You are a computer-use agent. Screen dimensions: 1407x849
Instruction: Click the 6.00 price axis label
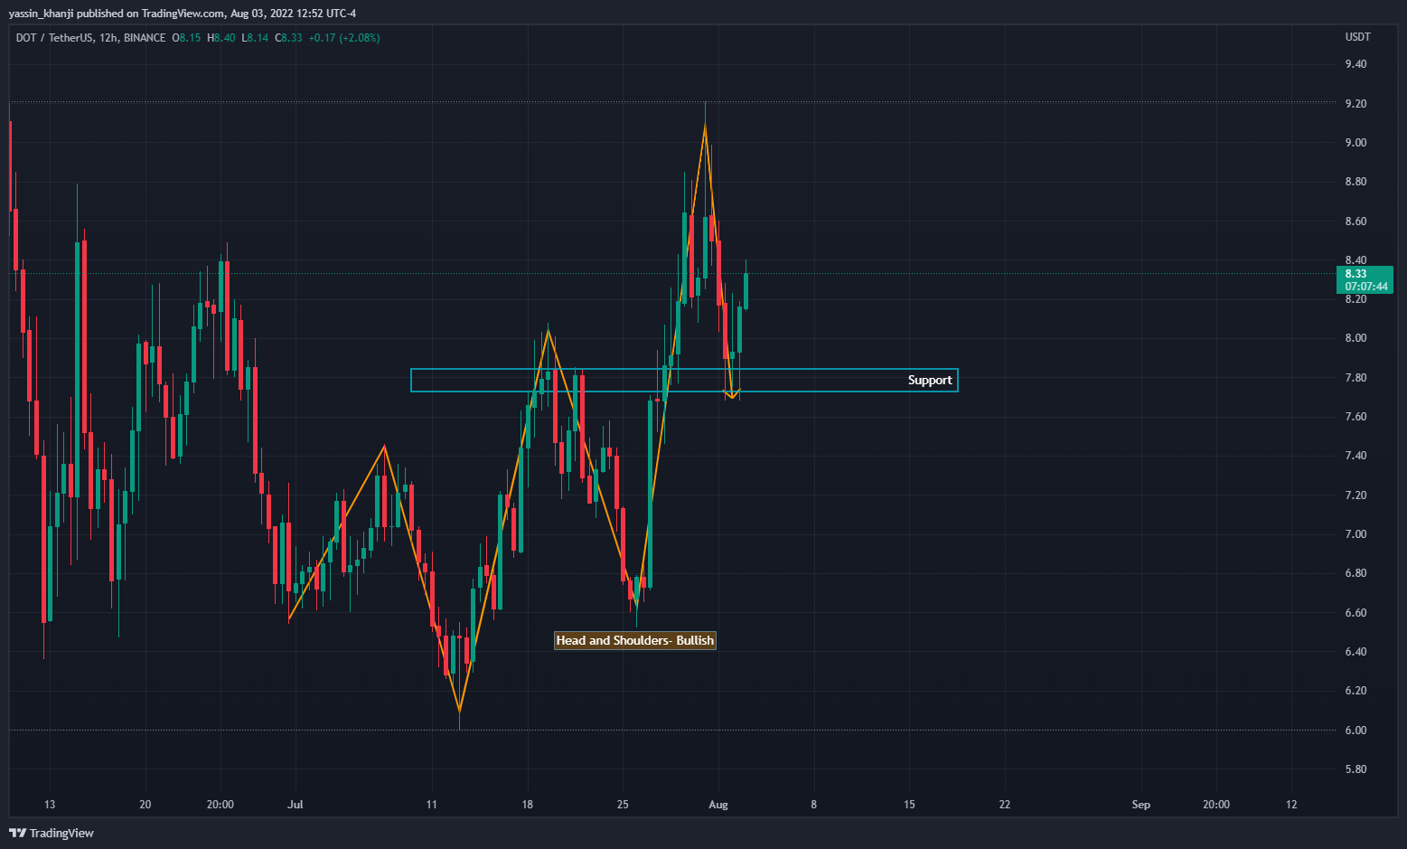(1355, 731)
